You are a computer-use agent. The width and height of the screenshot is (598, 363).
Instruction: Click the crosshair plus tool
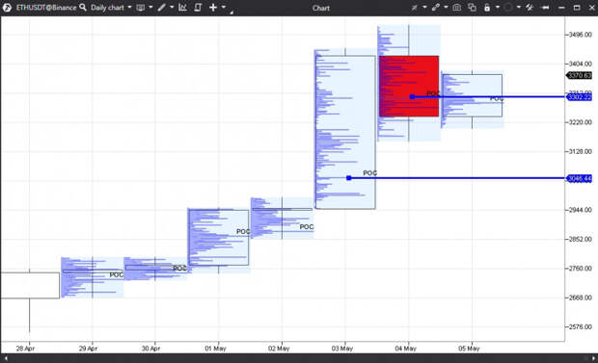213,8
